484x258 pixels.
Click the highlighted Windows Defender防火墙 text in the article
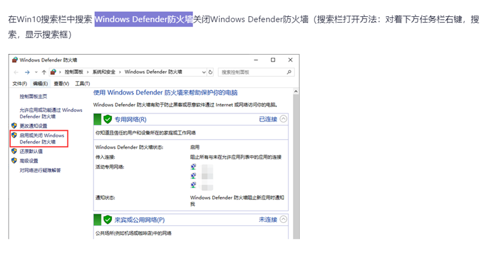[144, 19]
